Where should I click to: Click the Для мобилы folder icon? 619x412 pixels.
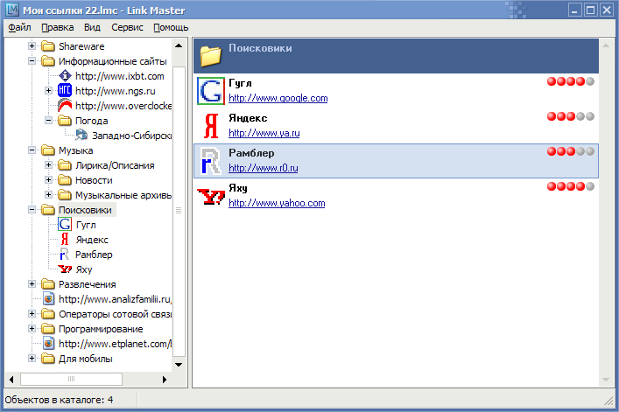tap(48, 359)
